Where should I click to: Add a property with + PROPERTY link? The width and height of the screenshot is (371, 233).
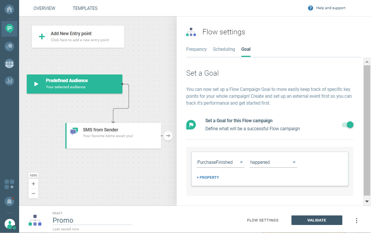[208, 178]
